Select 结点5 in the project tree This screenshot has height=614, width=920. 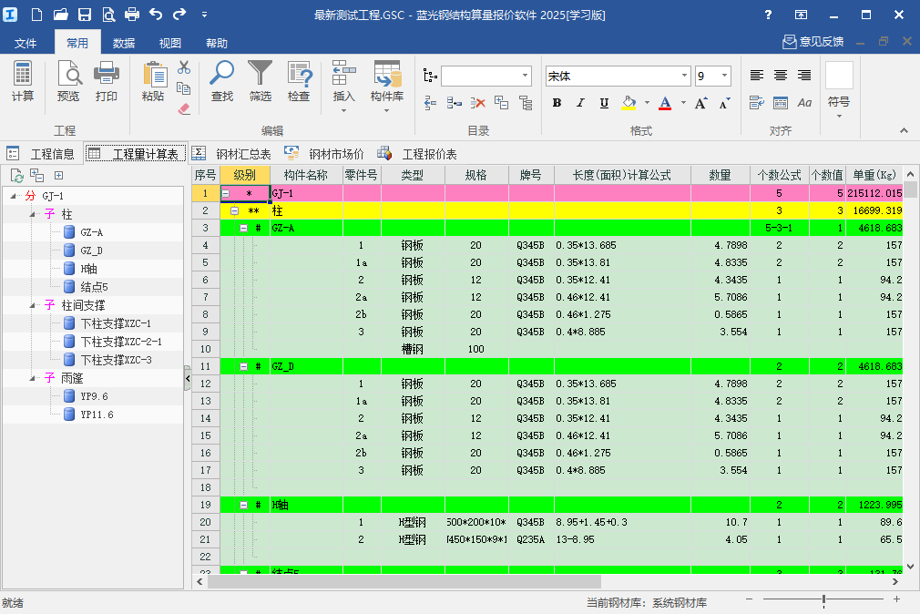pos(95,287)
